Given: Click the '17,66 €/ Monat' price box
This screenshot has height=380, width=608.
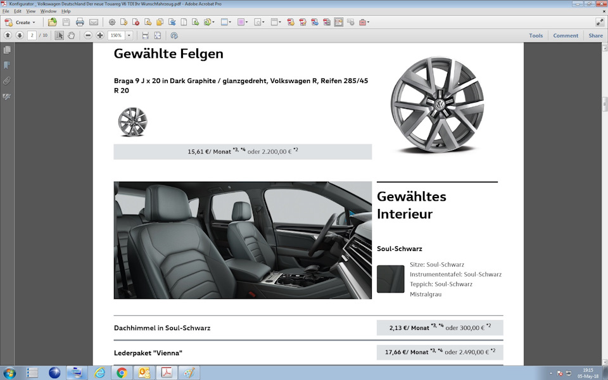Looking at the screenshot, I should pyautogui.click(x=440, y=352).
